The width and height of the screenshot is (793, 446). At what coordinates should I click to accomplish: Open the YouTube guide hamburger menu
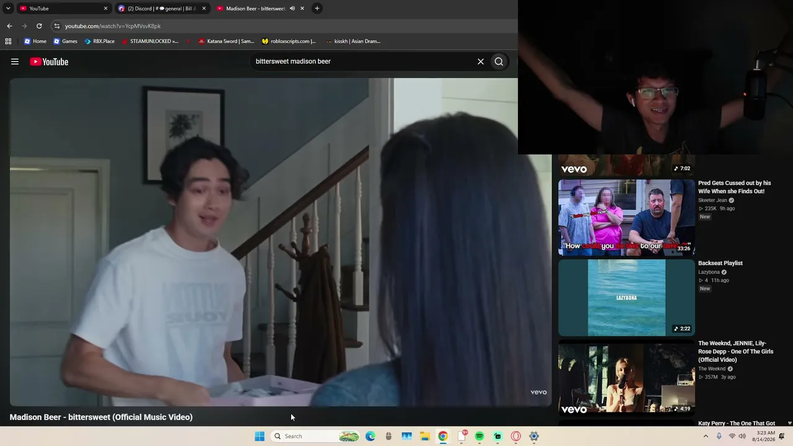click(15, 61)
